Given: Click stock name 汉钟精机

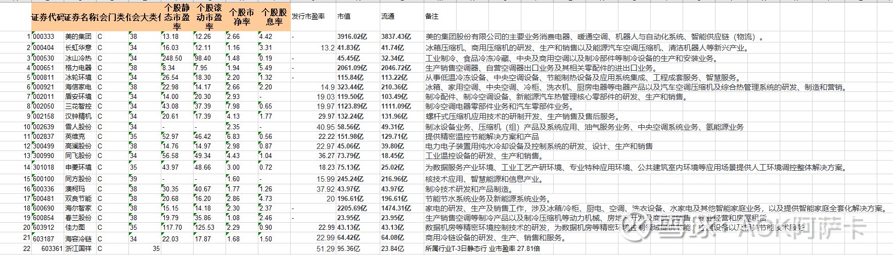Looking at the screenshot, I should click(78, 116).
